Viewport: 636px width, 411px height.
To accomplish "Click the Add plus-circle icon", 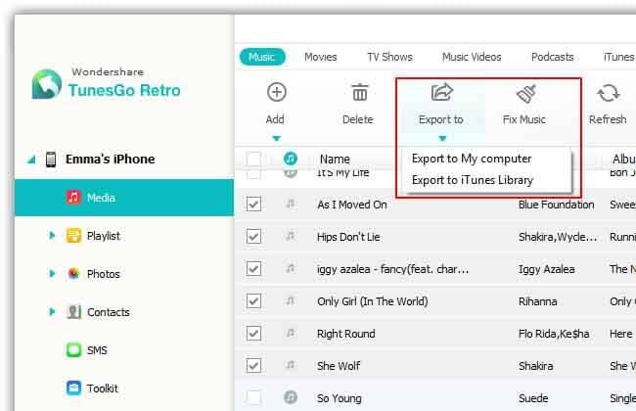I will point(277,92).
